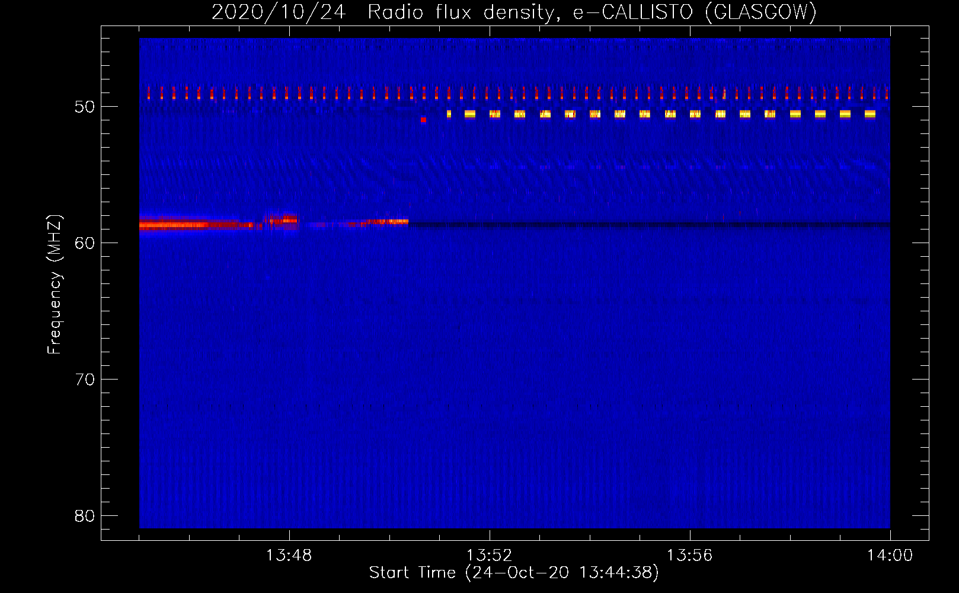This screenshot has width=959, height=593.
Task: Click the 13:48 time tick label
Action: [x=289, y=556]
